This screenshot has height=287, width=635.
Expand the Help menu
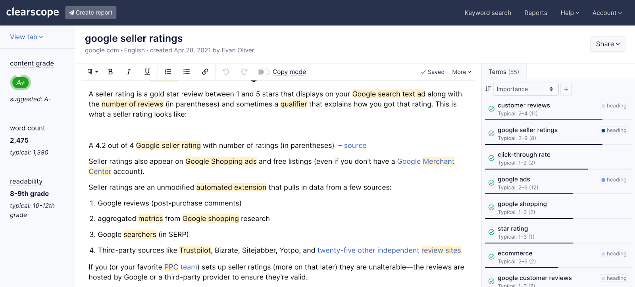[x=570, y=13]
